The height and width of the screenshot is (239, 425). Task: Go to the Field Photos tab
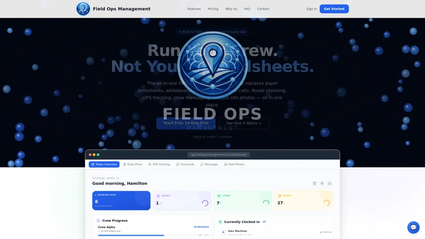click(234, 165)
